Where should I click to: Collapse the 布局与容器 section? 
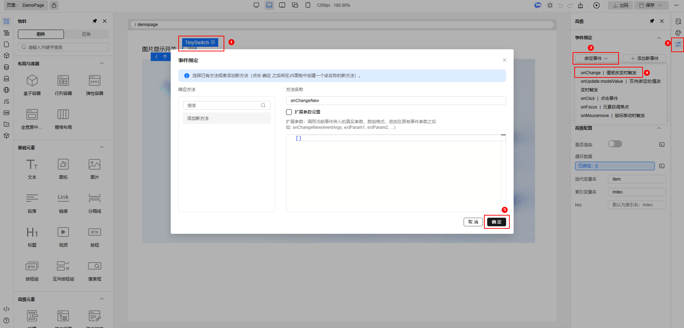click(102, 64)
